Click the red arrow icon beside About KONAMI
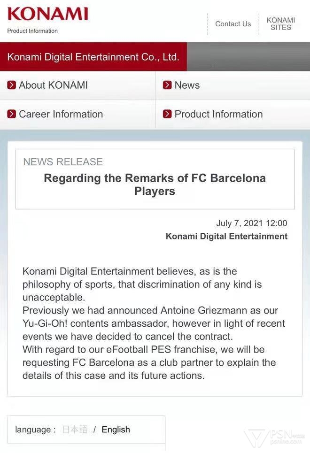 point(12,85)
